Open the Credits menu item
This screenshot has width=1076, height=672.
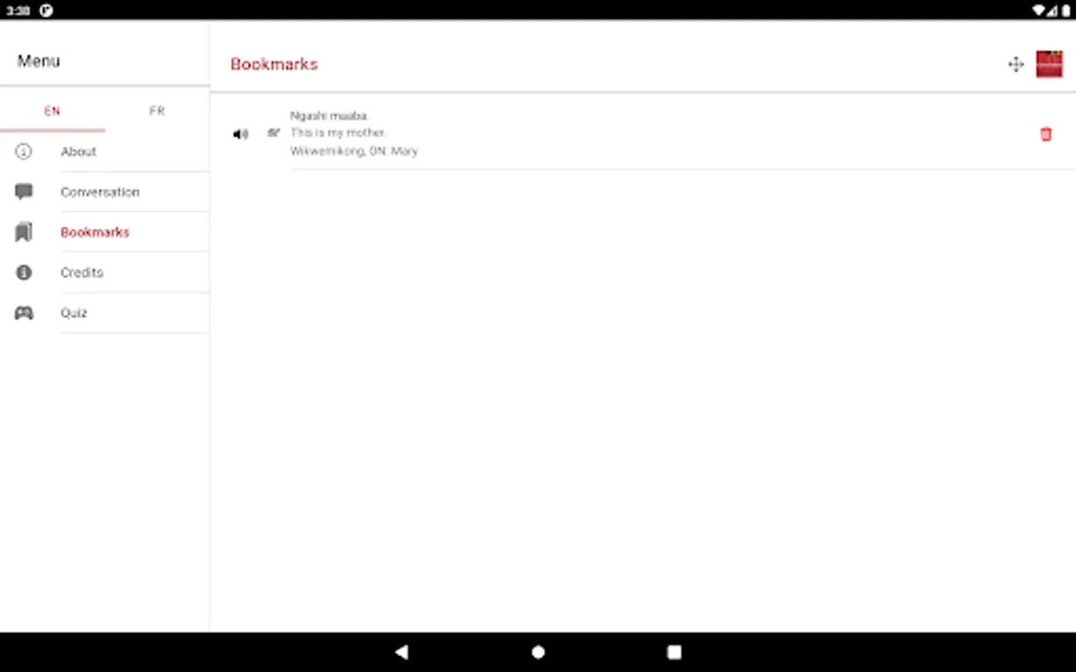105,273
